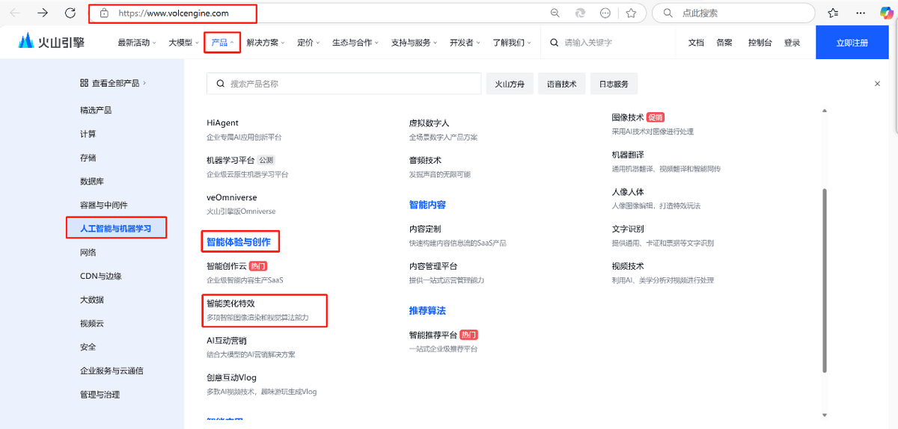Image resolution: width=898 pixels, height=429 pixels.
Task: Expand the 生态与合作 dropdown
Action: (355, 43)
